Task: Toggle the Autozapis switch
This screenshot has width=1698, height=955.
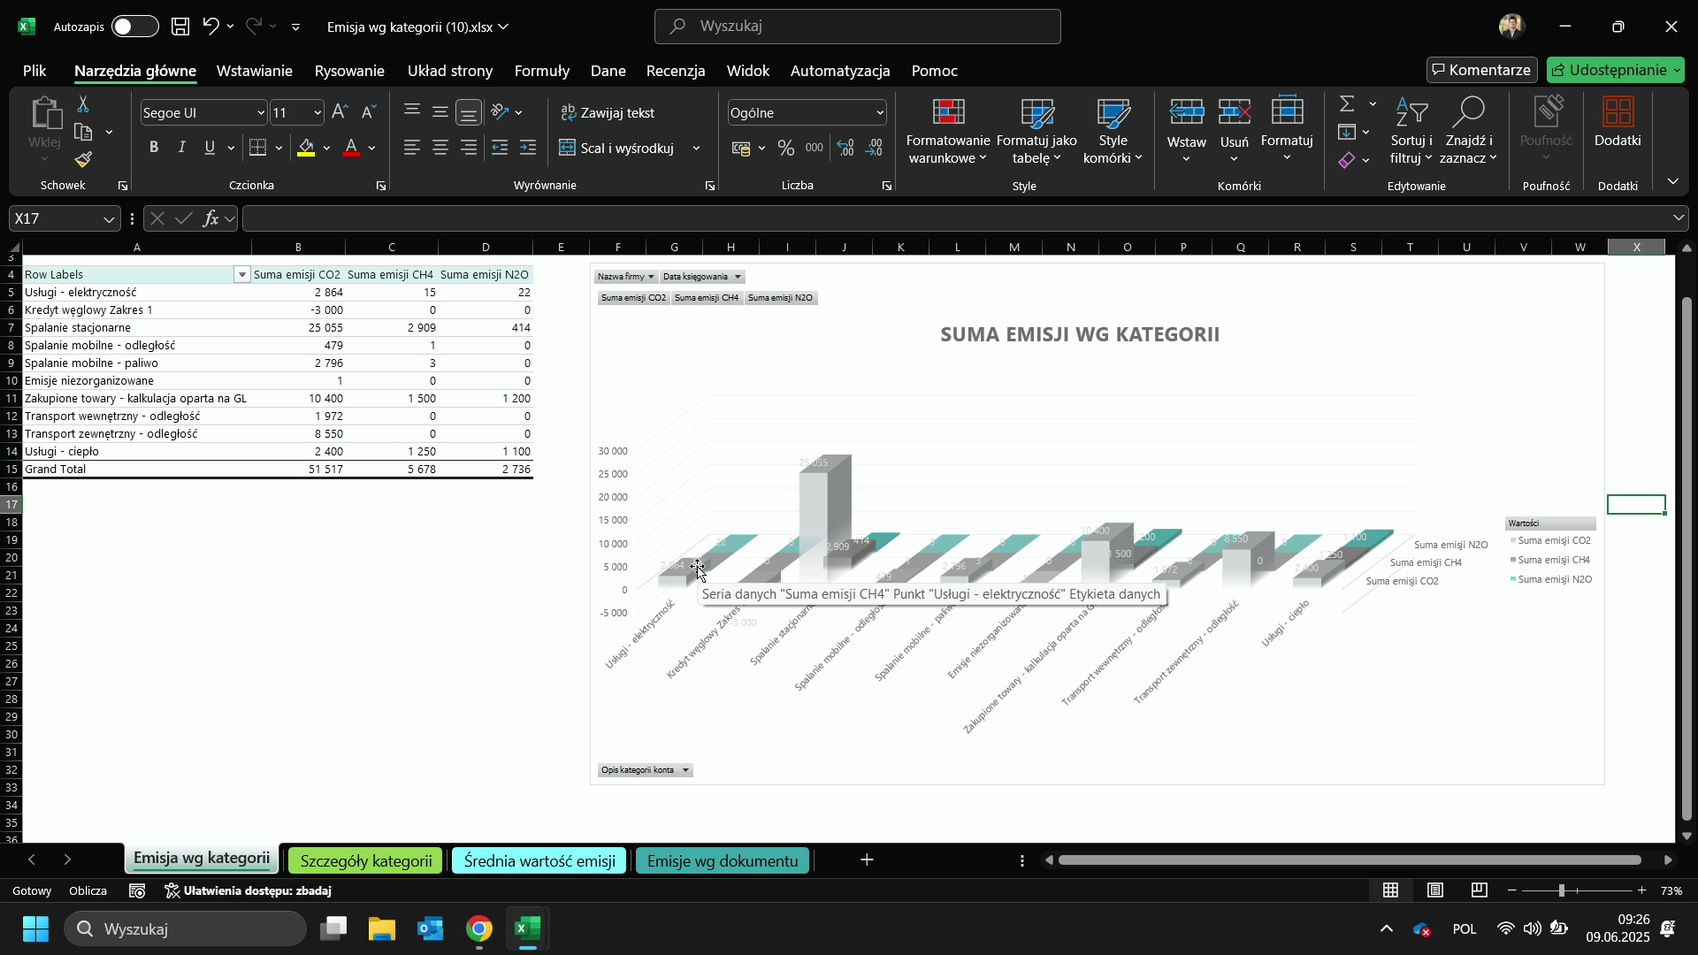Action: click(134, 27)
